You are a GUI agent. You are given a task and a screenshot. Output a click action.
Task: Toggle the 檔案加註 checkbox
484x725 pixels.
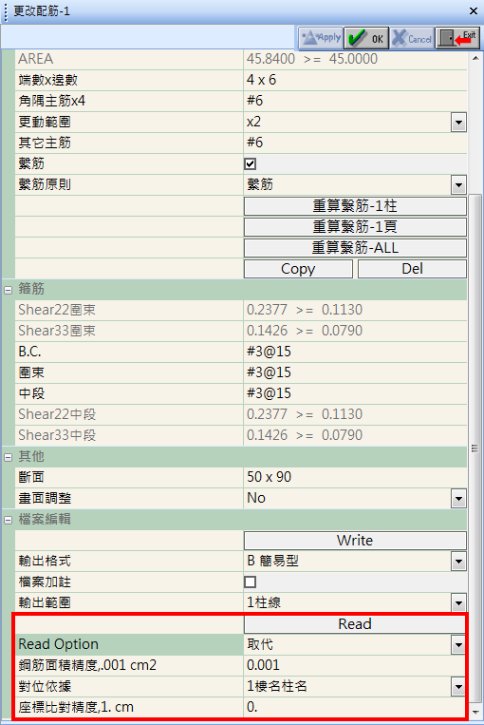coord(250,582)
